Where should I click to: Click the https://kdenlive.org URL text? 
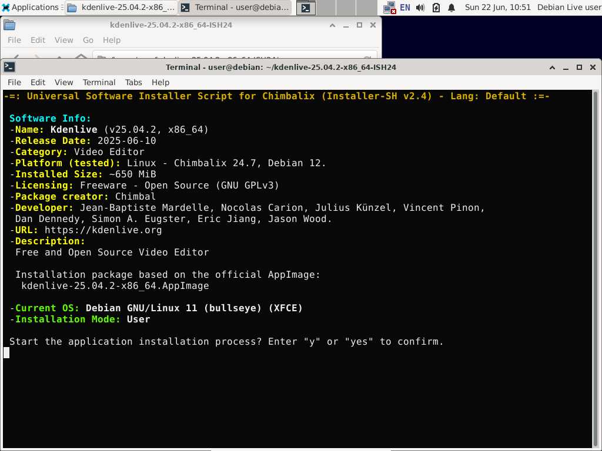point(103,230)
